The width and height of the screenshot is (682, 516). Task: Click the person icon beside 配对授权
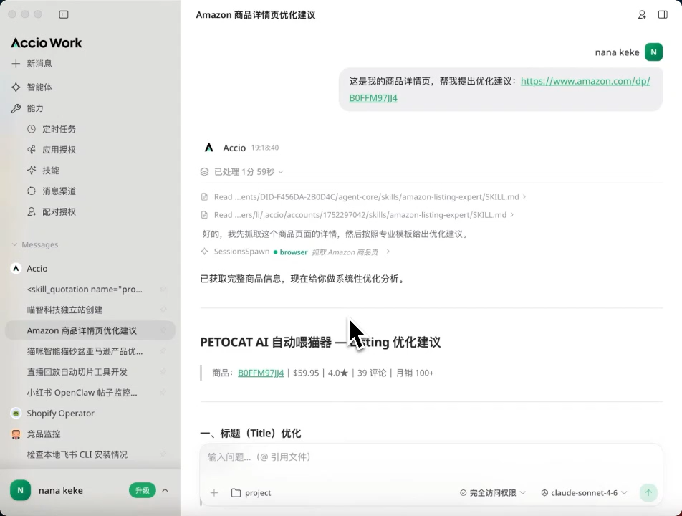pos(32,211)
